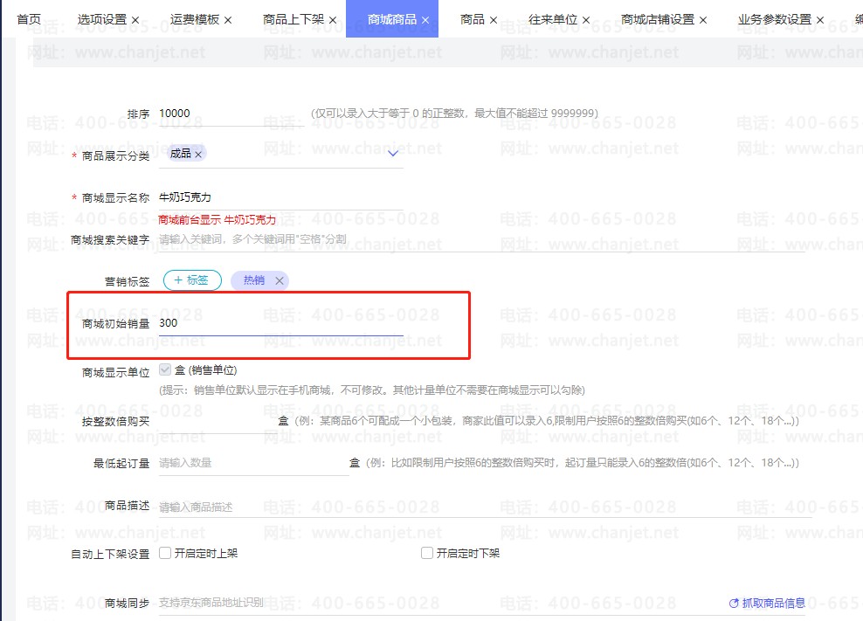Toggle the 盒 (销售单位) checkbox
Image resolution: width=863 pixels, height=621 pixels.
point(165,370)
